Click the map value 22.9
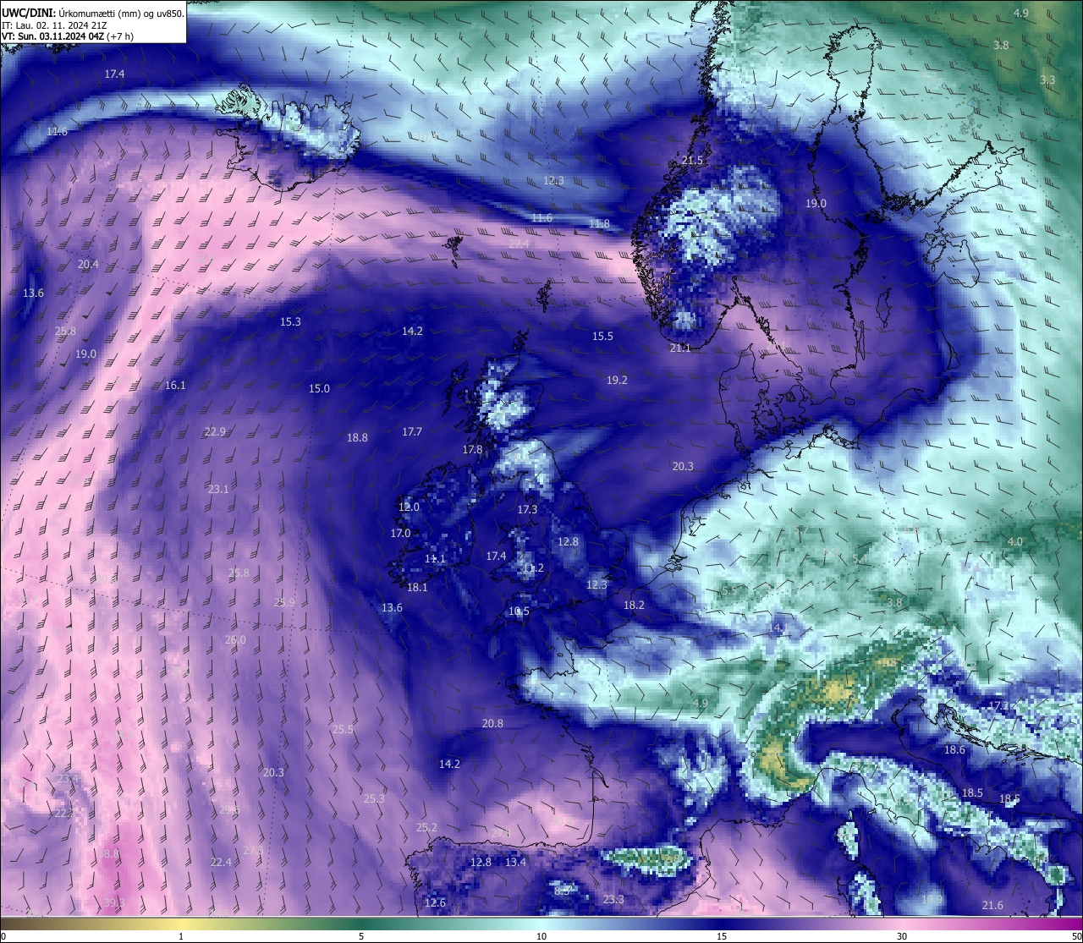This screenshot has width=1083, height=943. tap(215, 431)
